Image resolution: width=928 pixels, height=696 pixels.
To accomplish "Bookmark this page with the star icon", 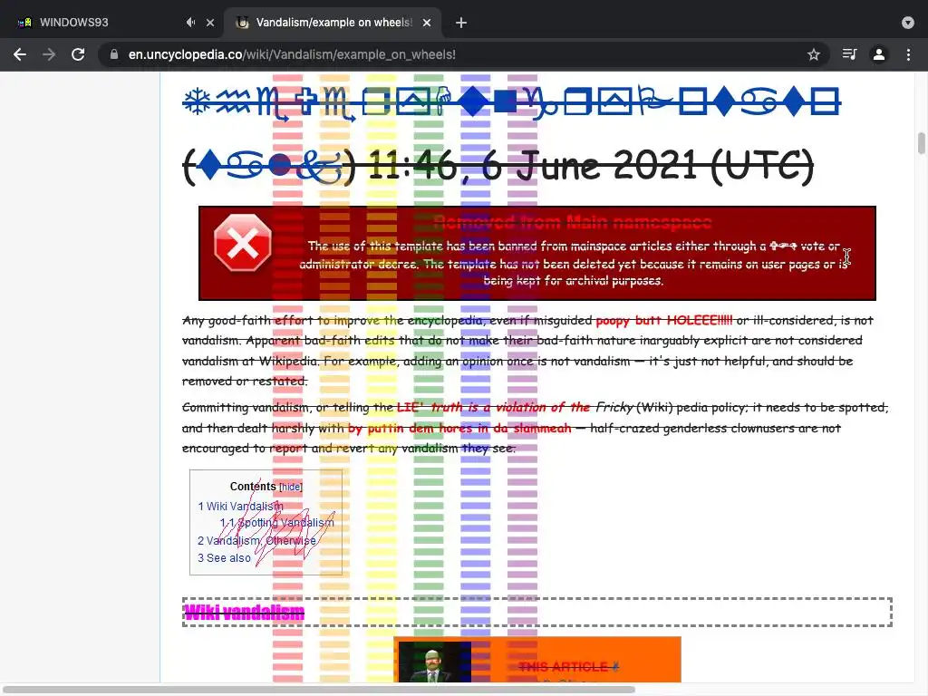I will (814, 54).
